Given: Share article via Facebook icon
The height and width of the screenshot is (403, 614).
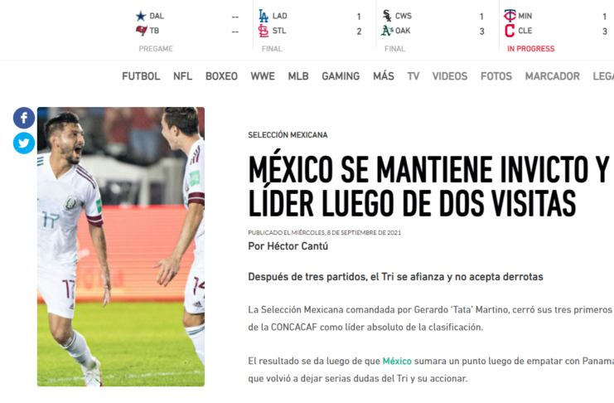Looking at the screenshot, I should coord(24,118).
